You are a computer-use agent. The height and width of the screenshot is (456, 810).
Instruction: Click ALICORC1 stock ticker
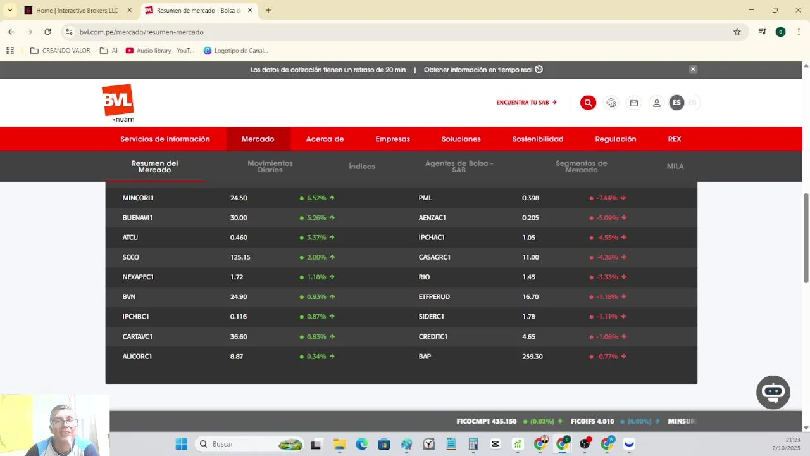(137, 357)
